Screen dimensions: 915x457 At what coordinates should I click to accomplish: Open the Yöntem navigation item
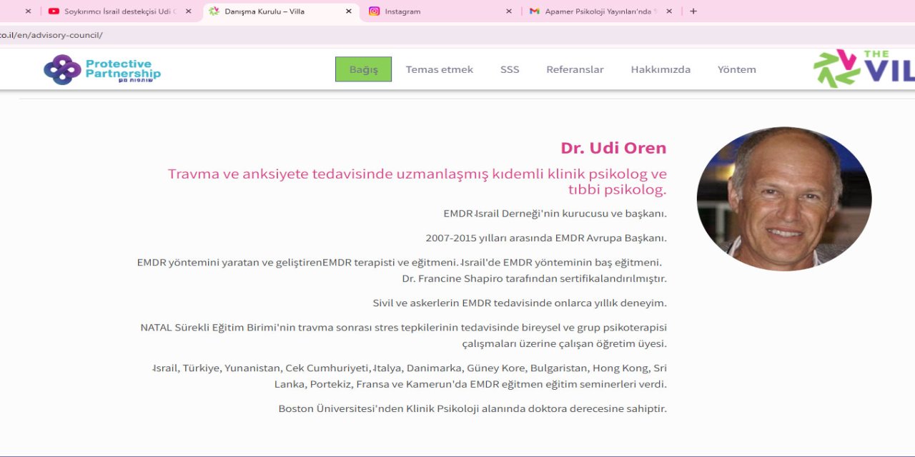pos(737,69)
